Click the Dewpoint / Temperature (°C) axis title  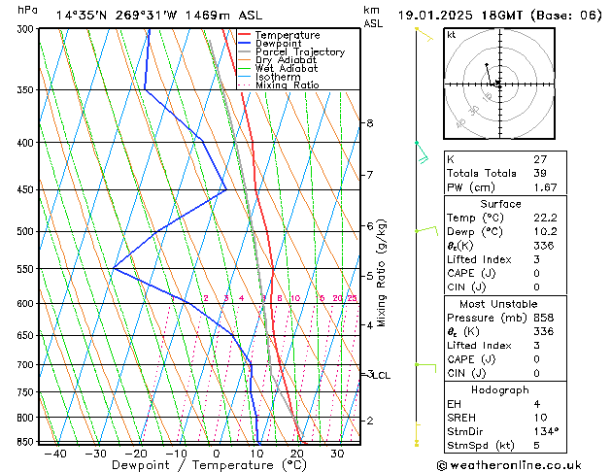click(x=209, y=465)
